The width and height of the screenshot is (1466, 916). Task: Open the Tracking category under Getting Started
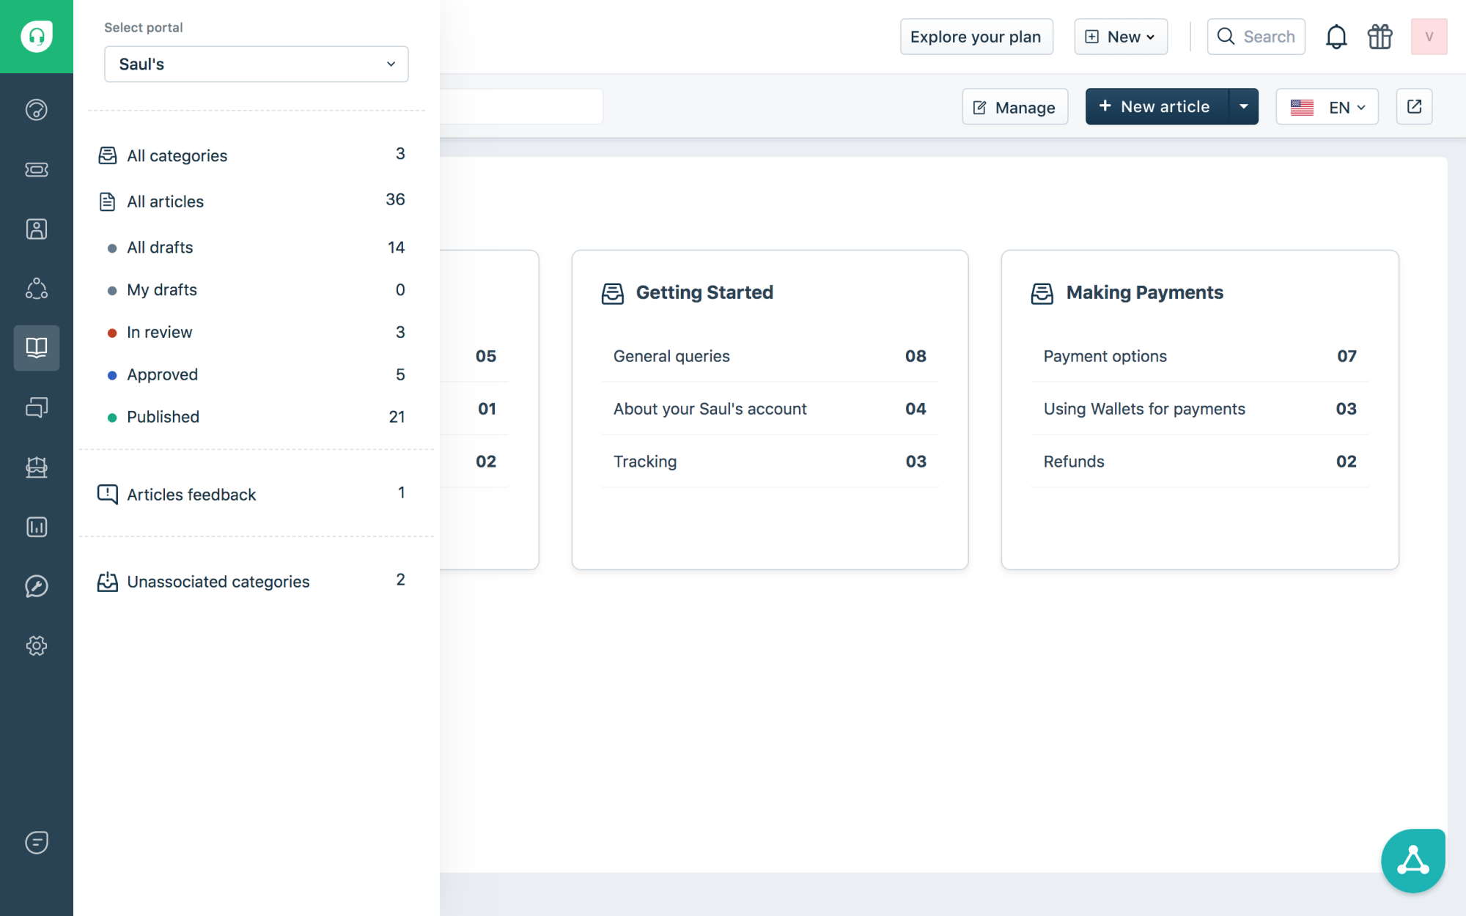coord(644,461)
